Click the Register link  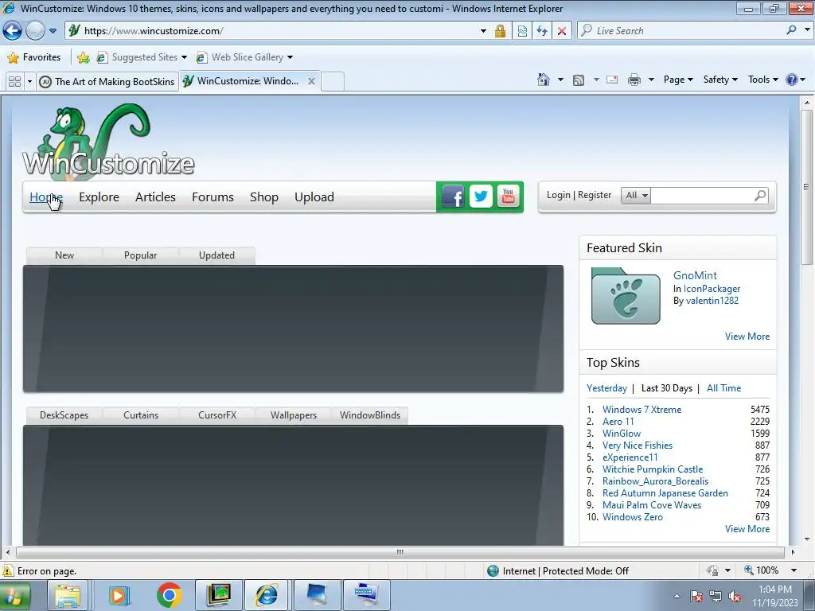point(594,195)
